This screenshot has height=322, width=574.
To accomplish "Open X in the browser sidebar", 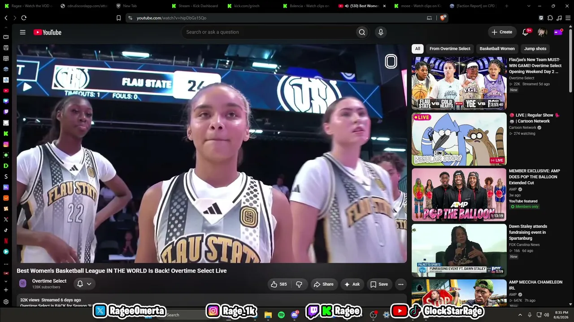I will 6,220.
